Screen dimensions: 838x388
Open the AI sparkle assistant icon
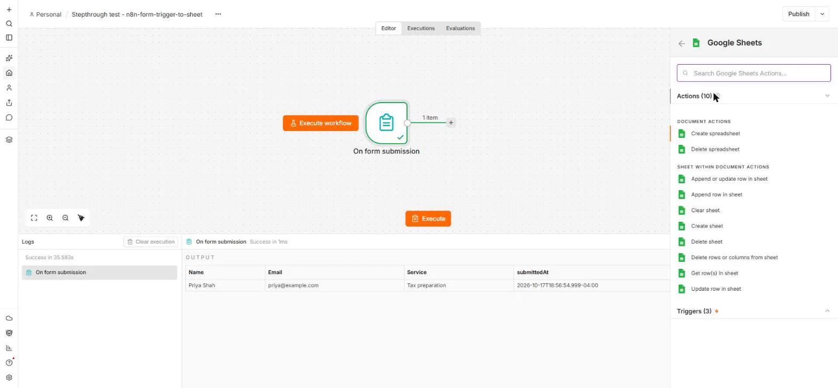click(x=9, y=58)
